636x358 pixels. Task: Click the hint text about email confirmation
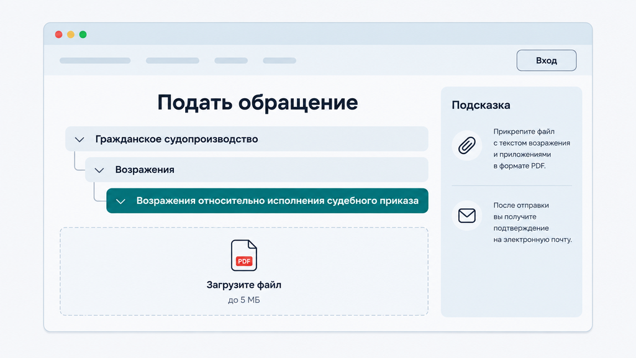point(532,223)
